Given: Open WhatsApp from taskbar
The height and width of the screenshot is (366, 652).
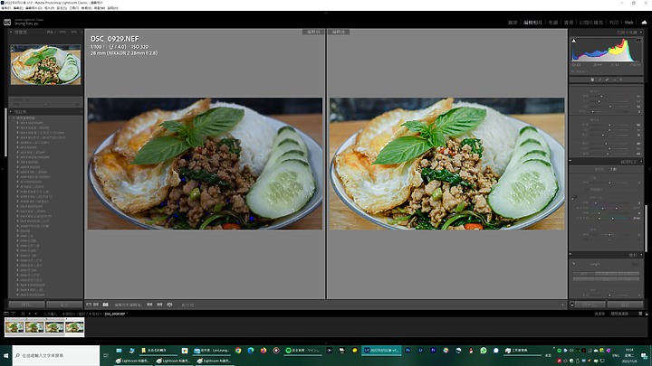Looking at the screenshot, I should [484, 351].
